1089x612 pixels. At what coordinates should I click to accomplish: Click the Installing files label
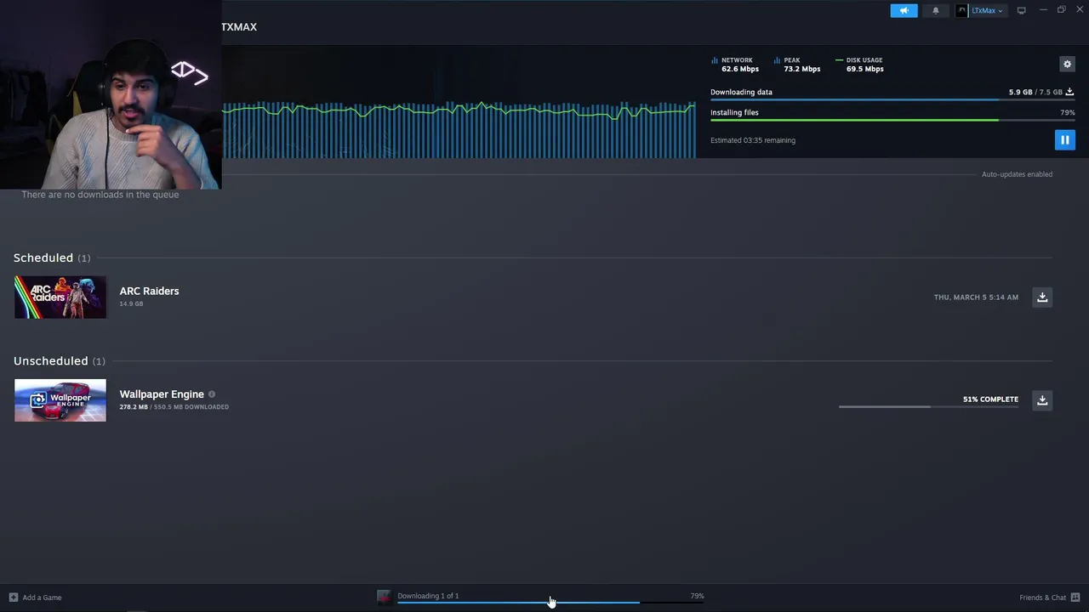tap(734, 112)
